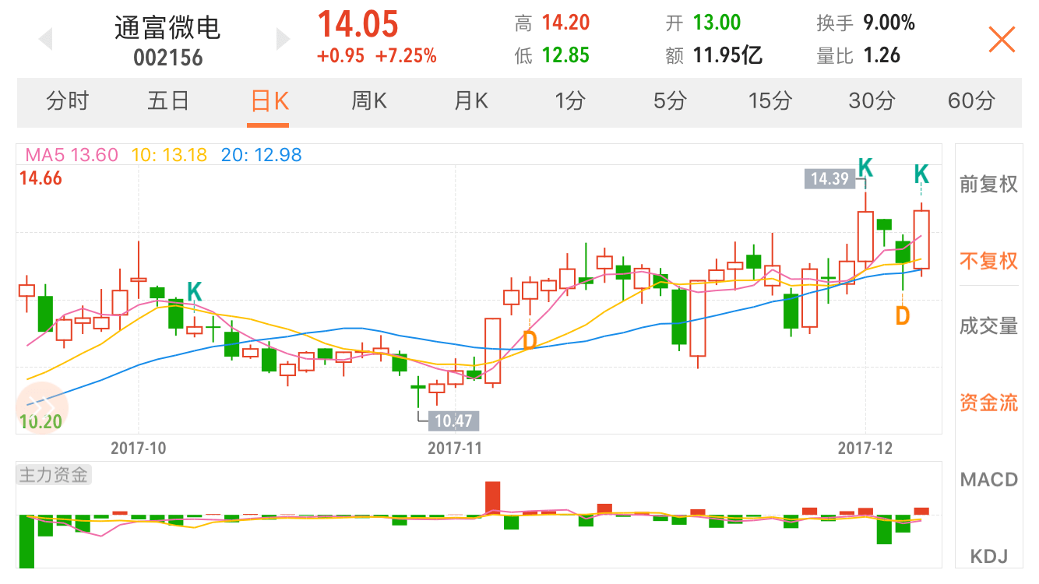Click the 2017-12 date label
Viewport: 1039px width, 584px height.
[x=865, y=448]
